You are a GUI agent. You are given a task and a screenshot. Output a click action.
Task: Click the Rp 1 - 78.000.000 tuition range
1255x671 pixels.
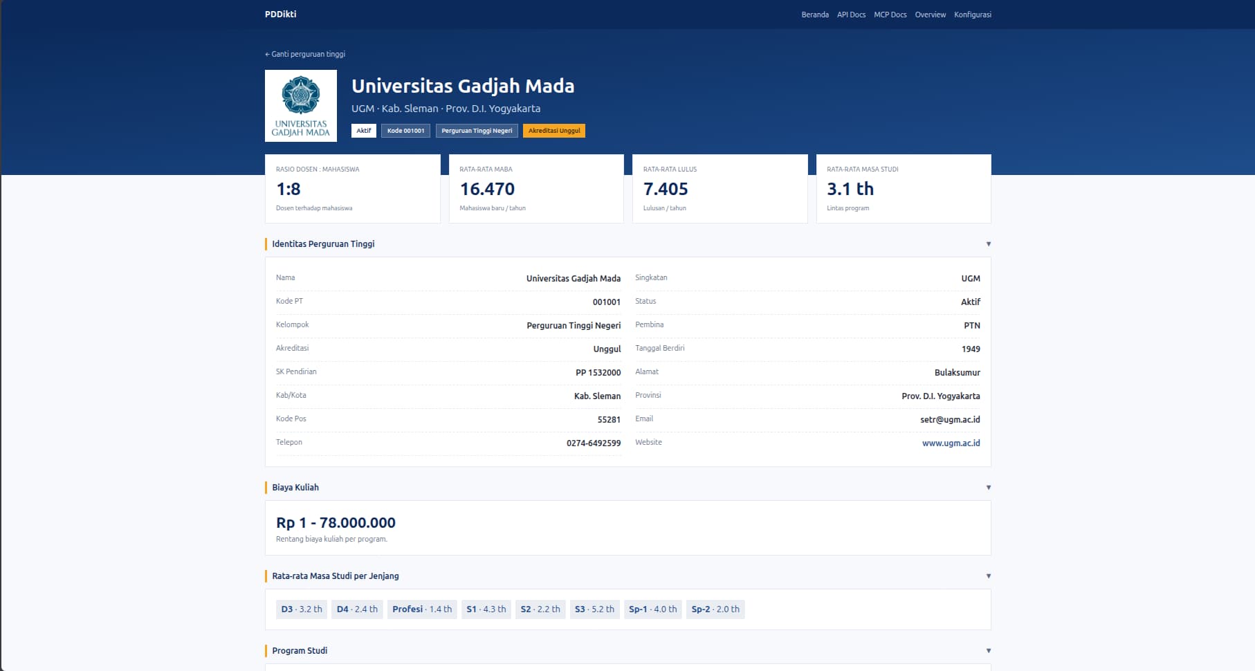point(336,523)
